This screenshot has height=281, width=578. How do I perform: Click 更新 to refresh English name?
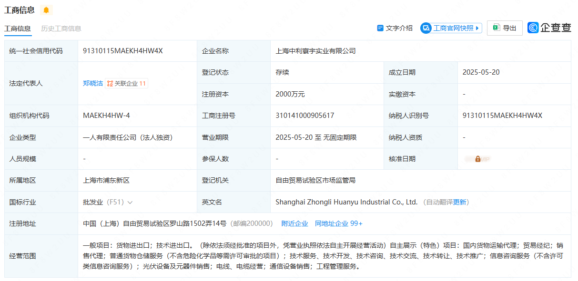(459, 202)
